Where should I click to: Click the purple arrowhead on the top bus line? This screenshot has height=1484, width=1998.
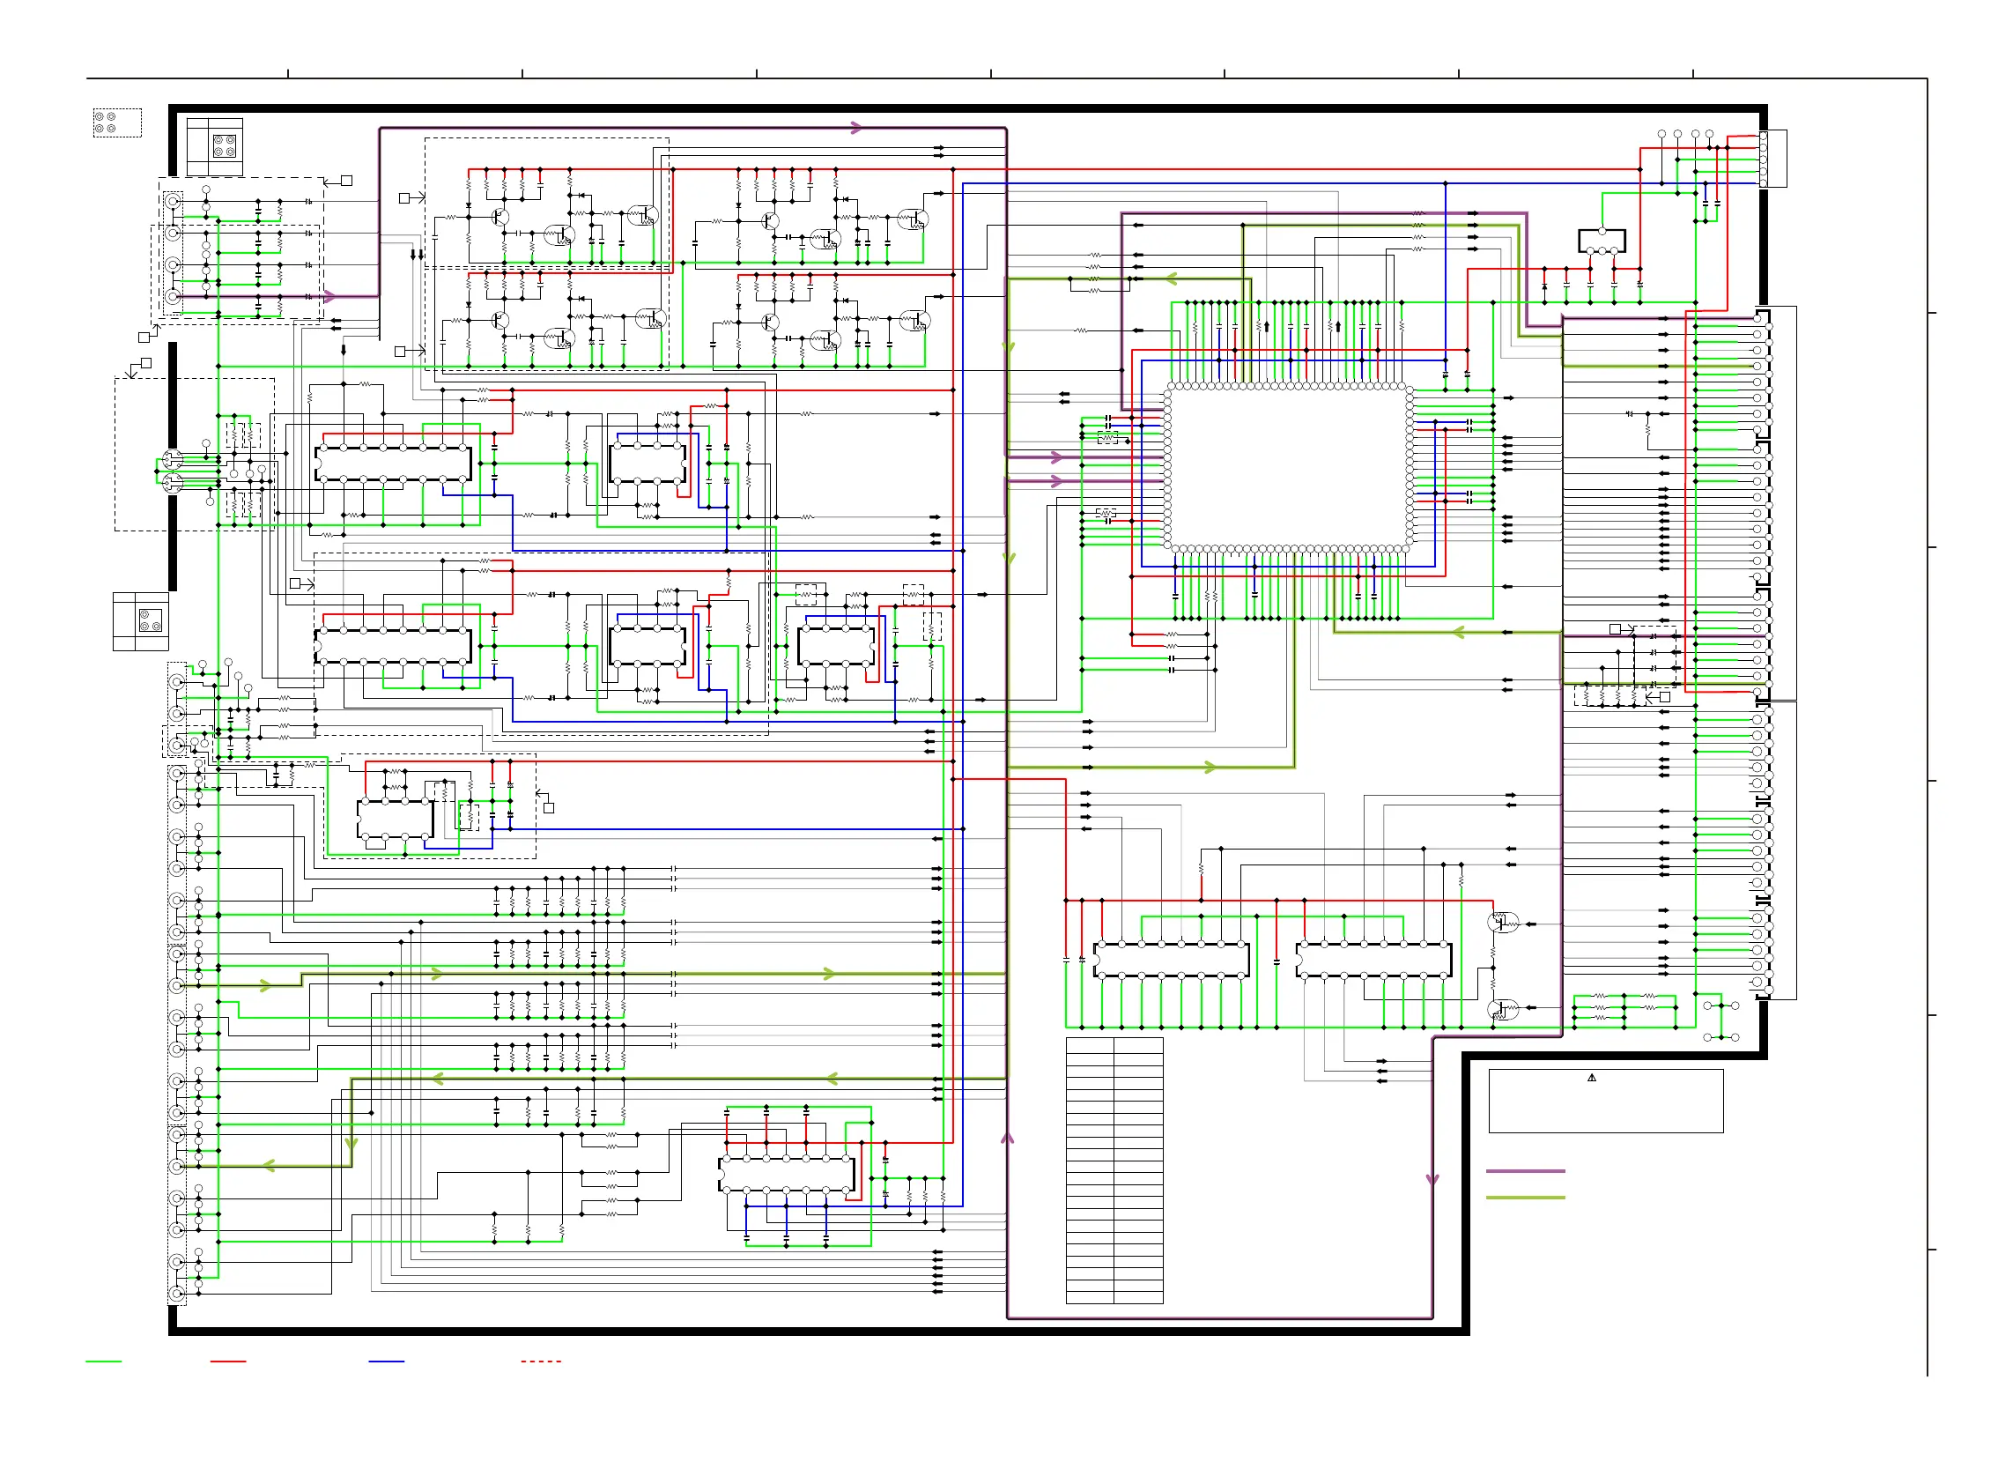(856, 128)
